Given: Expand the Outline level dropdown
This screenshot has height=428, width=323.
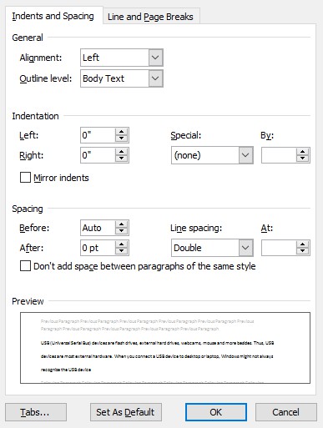Looking at the screenshot, I should [155, 78].
